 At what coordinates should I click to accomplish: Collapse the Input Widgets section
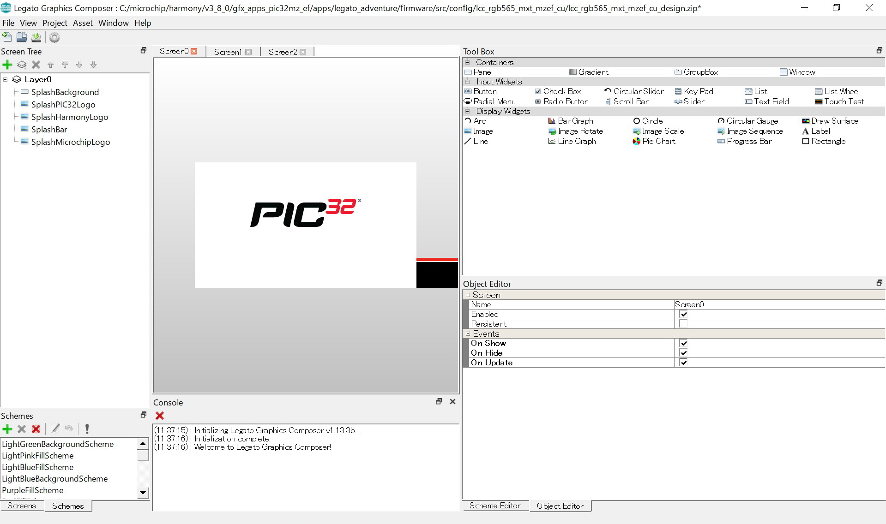[467, 82]
